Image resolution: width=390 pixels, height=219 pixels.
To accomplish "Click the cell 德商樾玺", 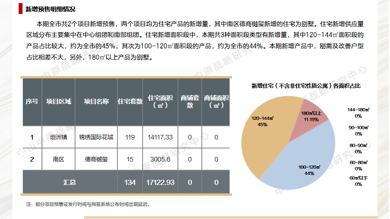I will 96,159.
